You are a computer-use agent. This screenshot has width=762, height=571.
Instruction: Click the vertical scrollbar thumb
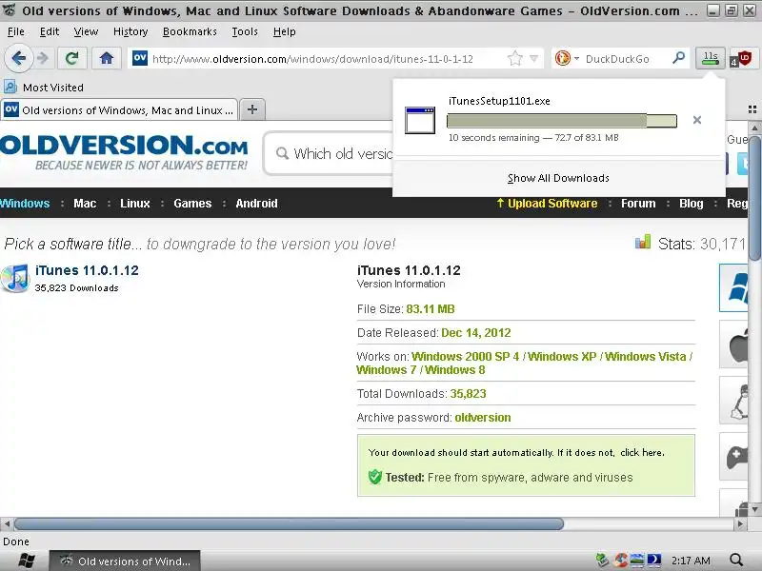[754, 198]
